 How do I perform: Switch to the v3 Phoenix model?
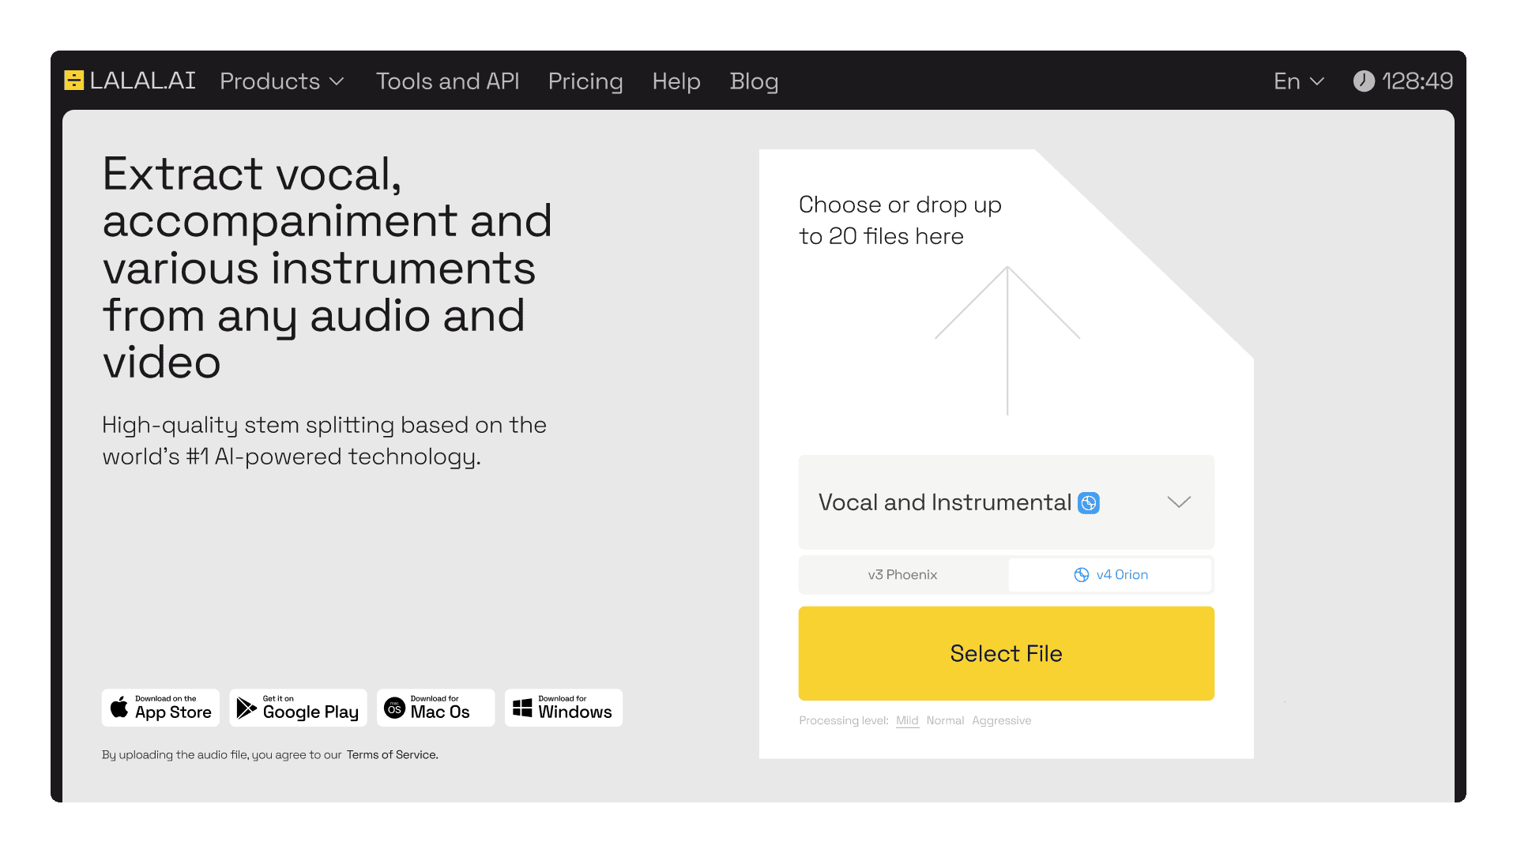[903, 575]
